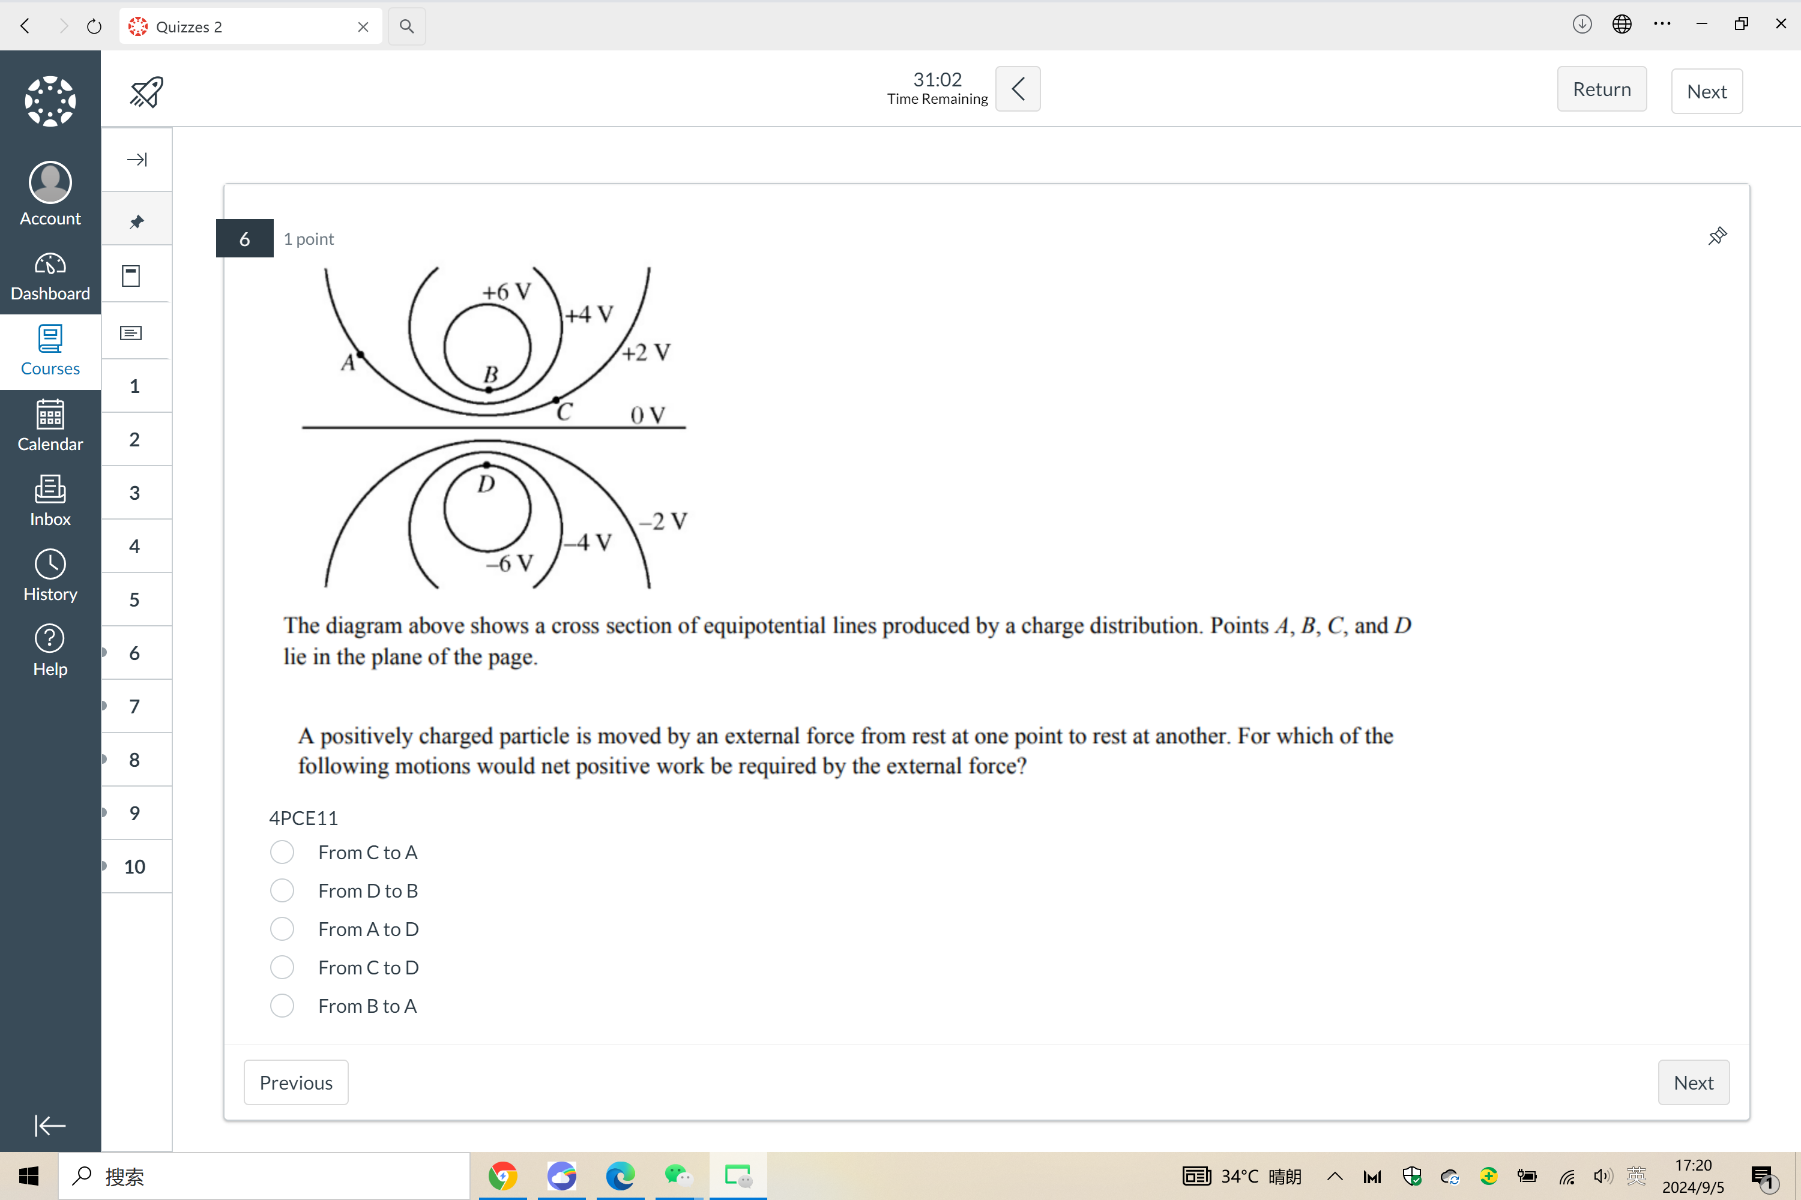Reload the Quizzes 2 page
Screen dimensions: 1801x1200
(x=94, y=26)
